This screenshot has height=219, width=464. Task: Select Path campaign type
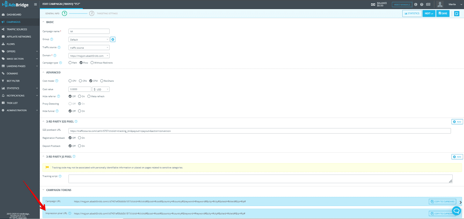(x=70, y=63)
